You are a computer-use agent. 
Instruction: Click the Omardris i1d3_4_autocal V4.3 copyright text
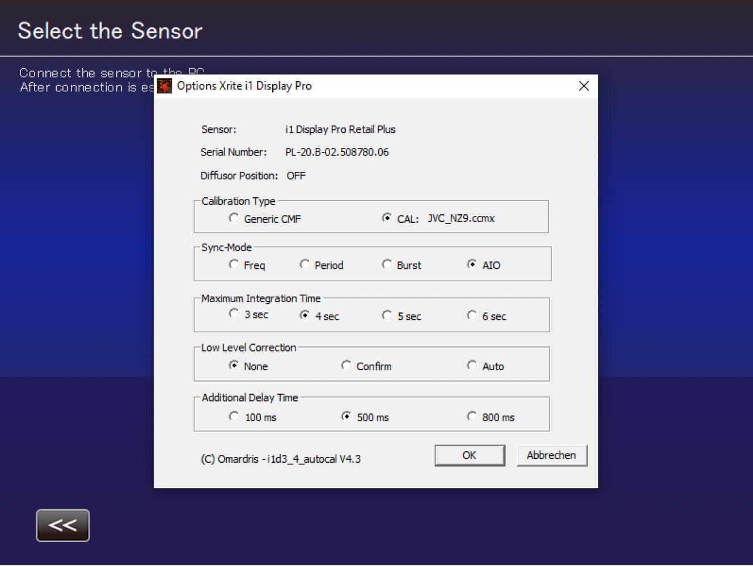click(x=281, y=459)
